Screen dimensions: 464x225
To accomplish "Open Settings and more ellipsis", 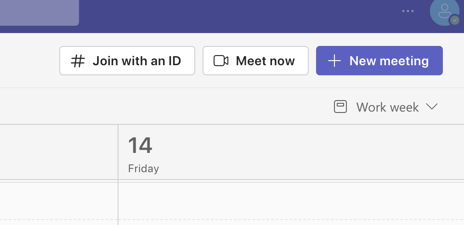I will (408, 11).
